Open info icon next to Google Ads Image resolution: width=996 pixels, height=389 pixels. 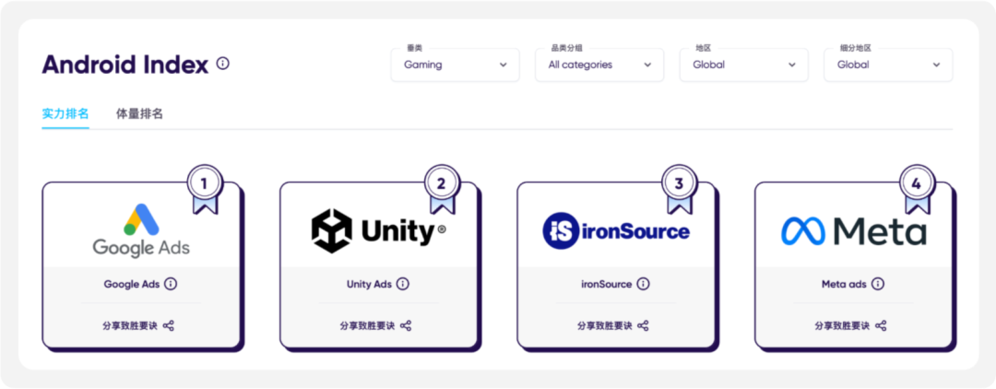pyautogui.click(x=171, y=284)
